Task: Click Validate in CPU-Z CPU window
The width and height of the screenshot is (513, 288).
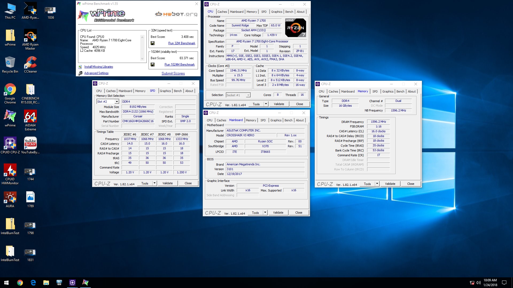Action: 279,104
